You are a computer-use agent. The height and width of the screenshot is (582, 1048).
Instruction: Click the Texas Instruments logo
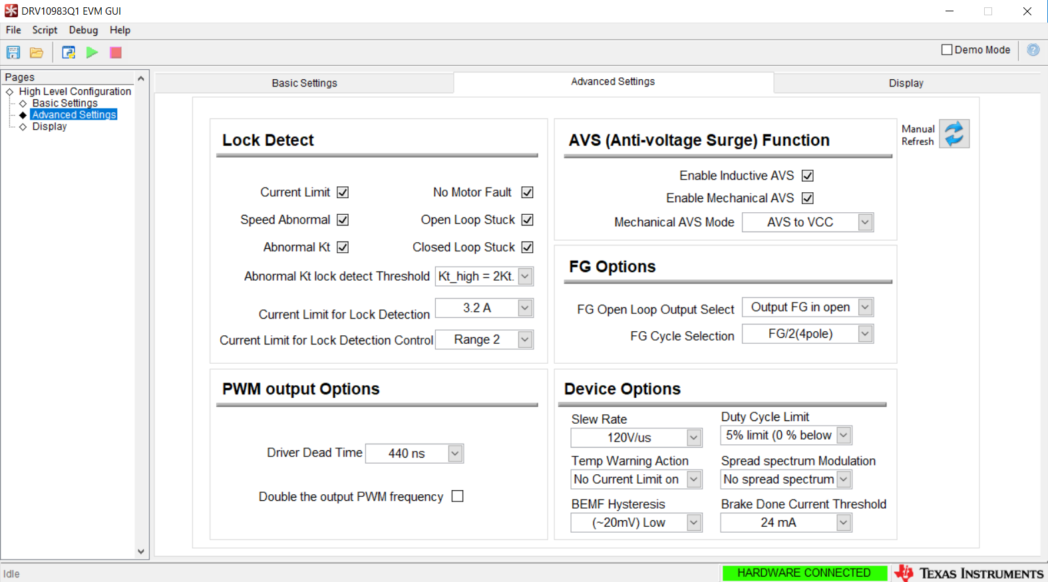click(969, 573)
